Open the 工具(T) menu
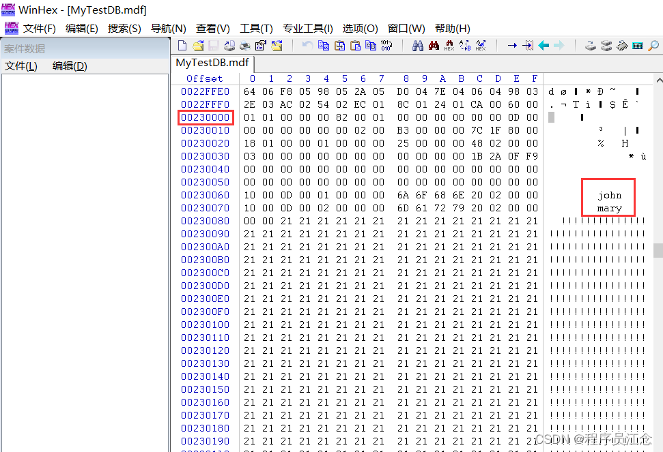 tap(256, 28)
